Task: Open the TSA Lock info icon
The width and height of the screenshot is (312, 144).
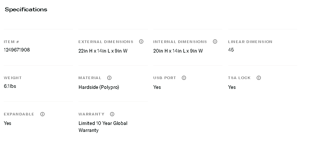Action: [259, 78]
